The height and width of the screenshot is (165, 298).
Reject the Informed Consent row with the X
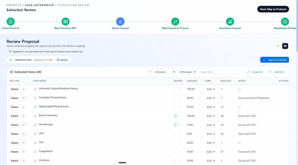(179, 89)
